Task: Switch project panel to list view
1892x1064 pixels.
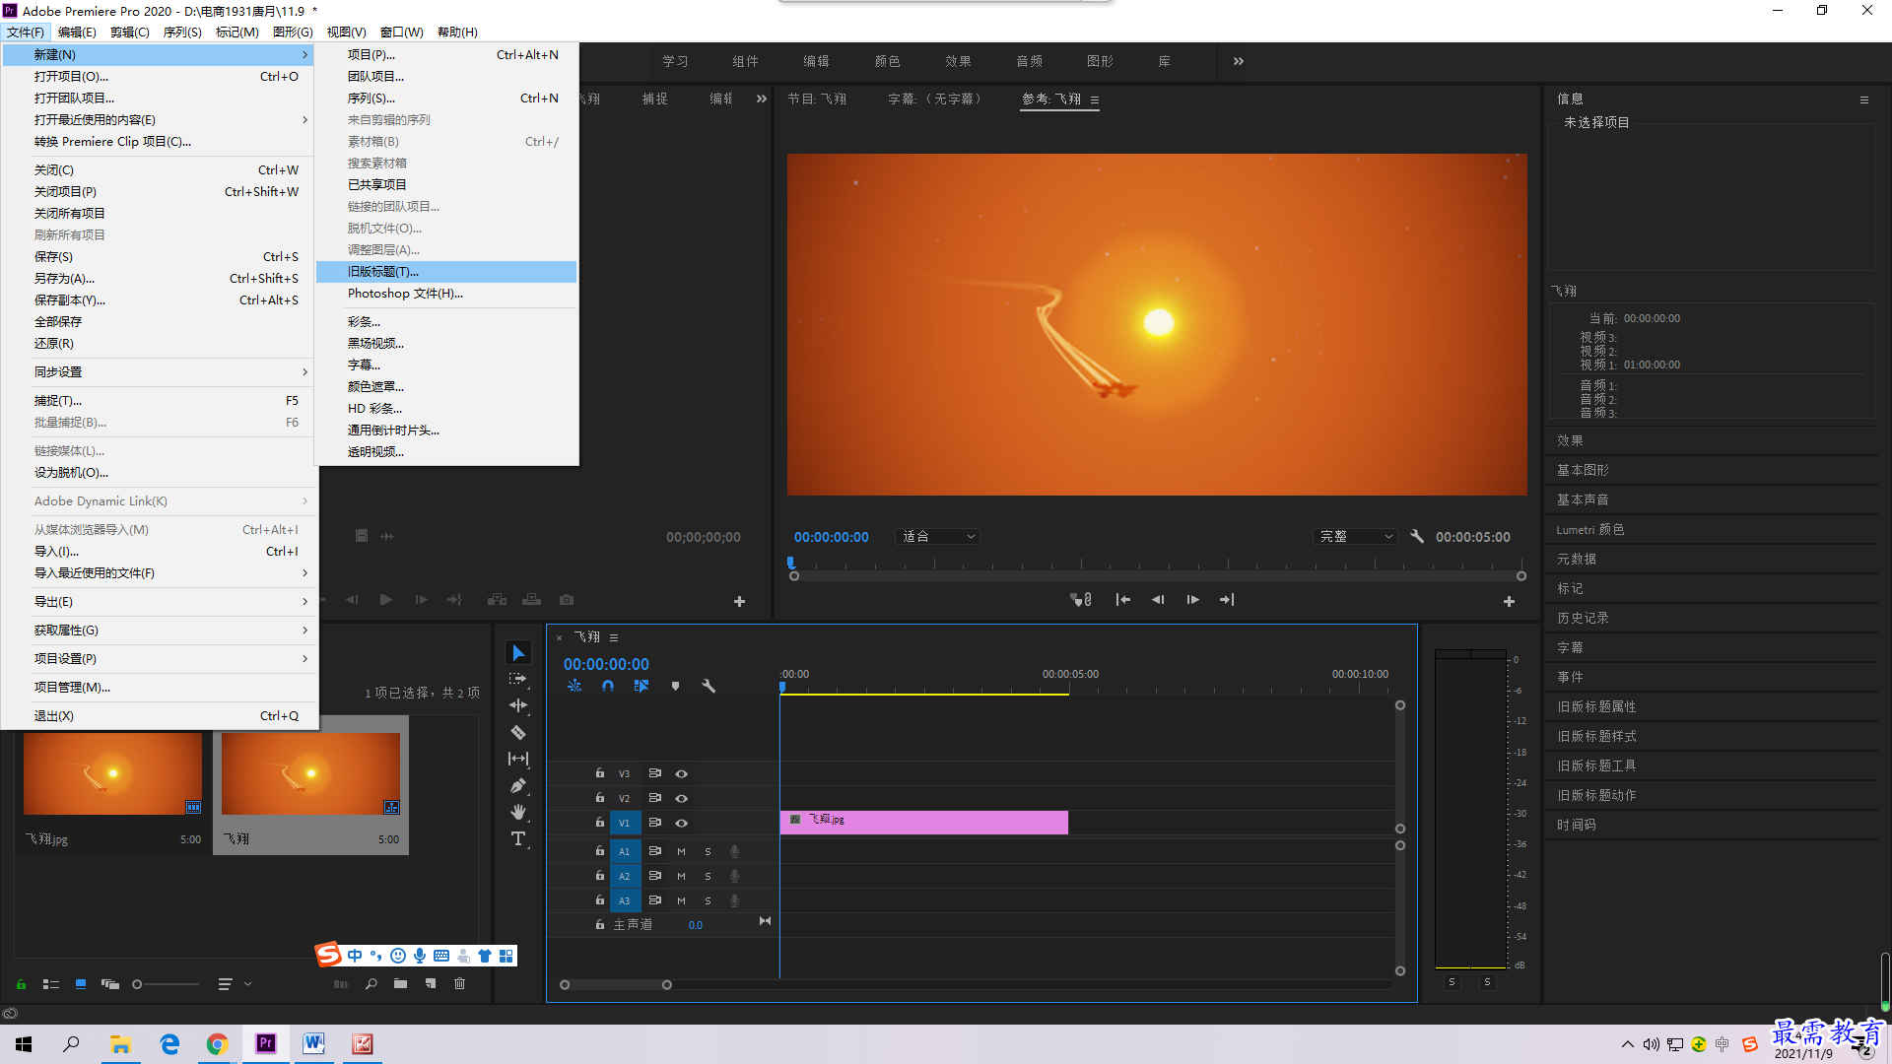Action: [51, 983]
